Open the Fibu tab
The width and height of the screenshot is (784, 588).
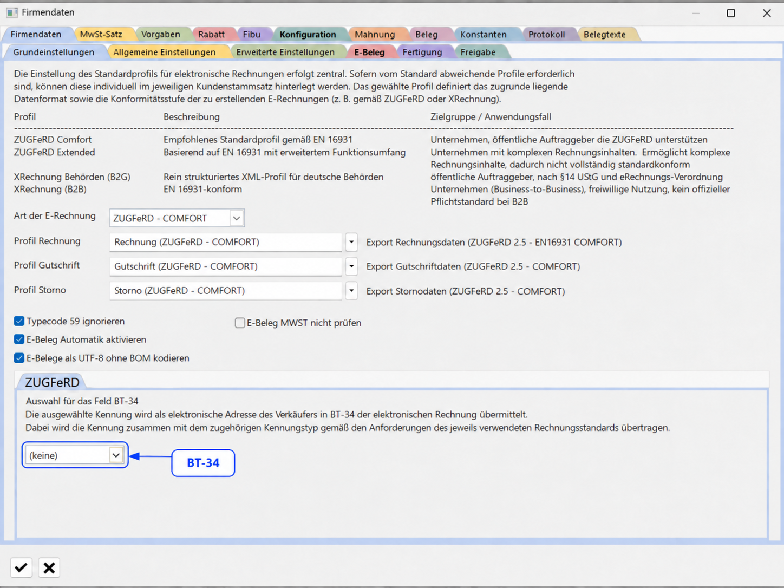tap(252, 34)
